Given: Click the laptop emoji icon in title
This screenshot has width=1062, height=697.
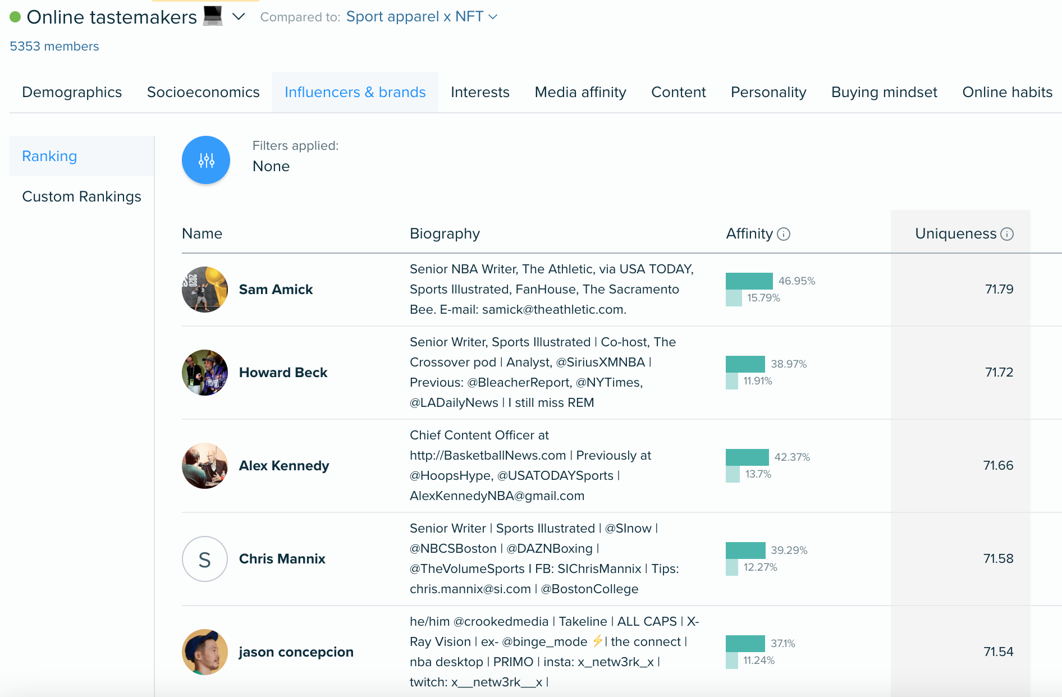Looking at the screenshot, I should 213,16.
